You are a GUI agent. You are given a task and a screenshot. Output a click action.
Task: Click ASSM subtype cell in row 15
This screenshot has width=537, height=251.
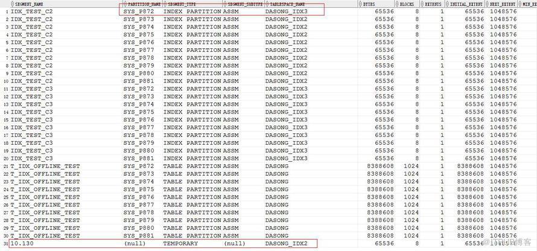click(x=231, y=120)
